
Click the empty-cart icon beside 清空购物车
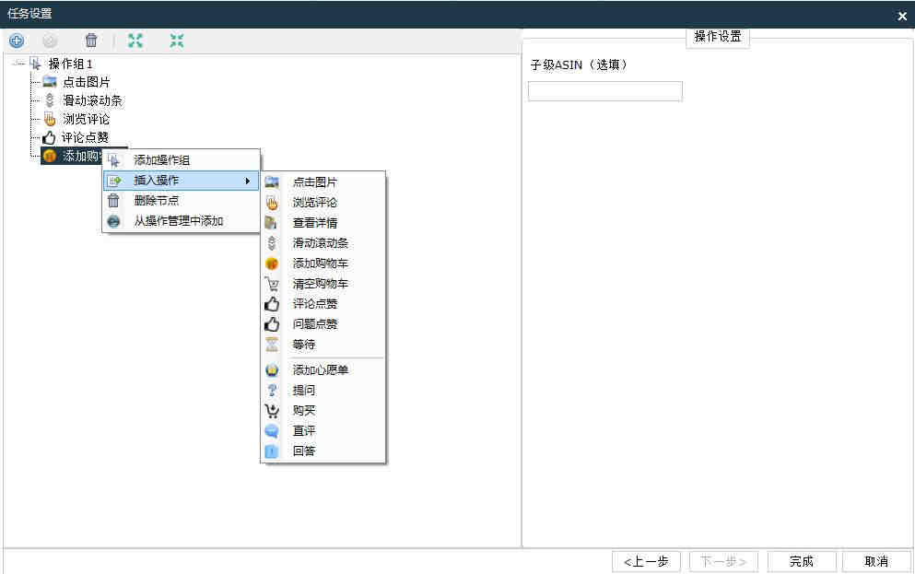272,284
